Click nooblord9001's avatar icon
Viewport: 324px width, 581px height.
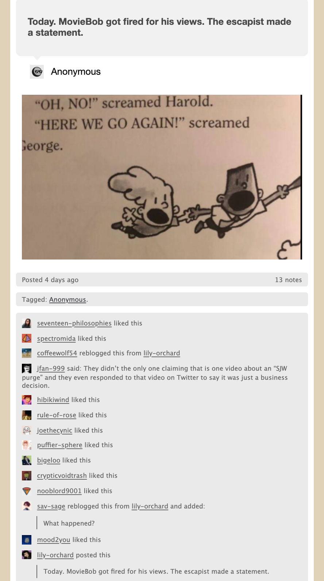[x=27, y=491]
